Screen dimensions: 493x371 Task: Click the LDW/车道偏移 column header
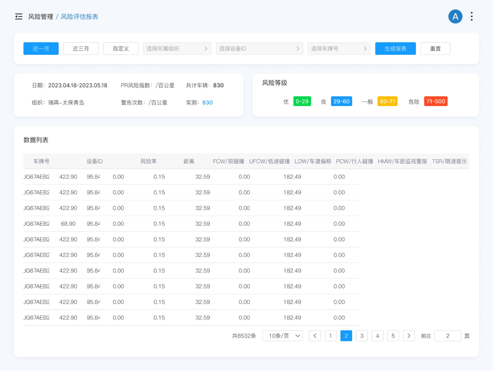click(313, 161)
